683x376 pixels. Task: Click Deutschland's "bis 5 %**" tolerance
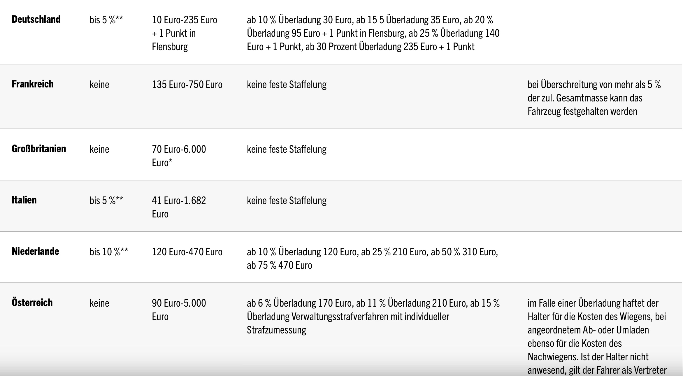tap(106, 20)
